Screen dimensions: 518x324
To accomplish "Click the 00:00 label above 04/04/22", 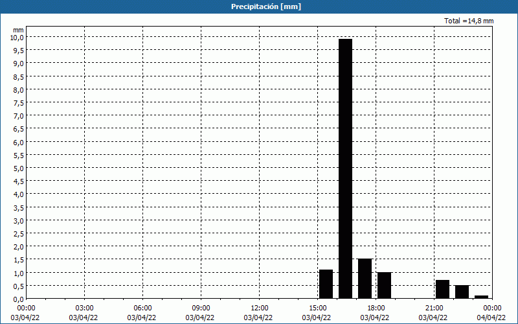I will coord(492,308).
